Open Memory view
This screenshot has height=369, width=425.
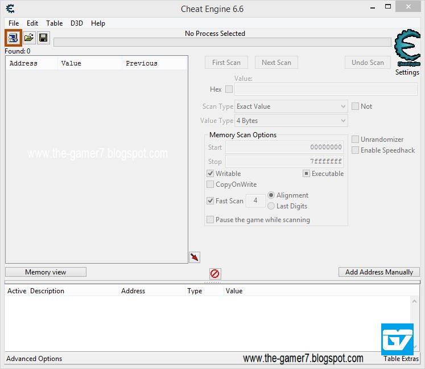pyautogui.click(x=46, y=272)
